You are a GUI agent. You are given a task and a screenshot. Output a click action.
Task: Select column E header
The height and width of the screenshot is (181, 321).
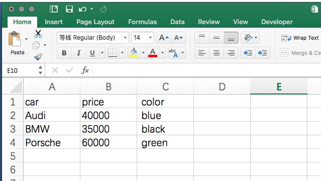pyautogui.click(x=279, y=86)
